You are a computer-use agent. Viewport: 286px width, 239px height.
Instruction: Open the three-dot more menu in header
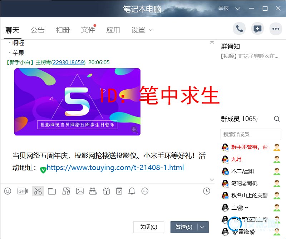[x=276, y=29]
